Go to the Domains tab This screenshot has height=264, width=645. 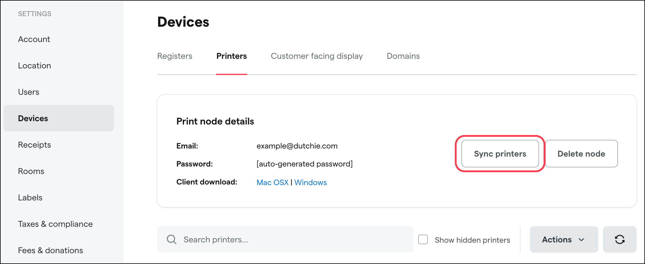[403, 56]
